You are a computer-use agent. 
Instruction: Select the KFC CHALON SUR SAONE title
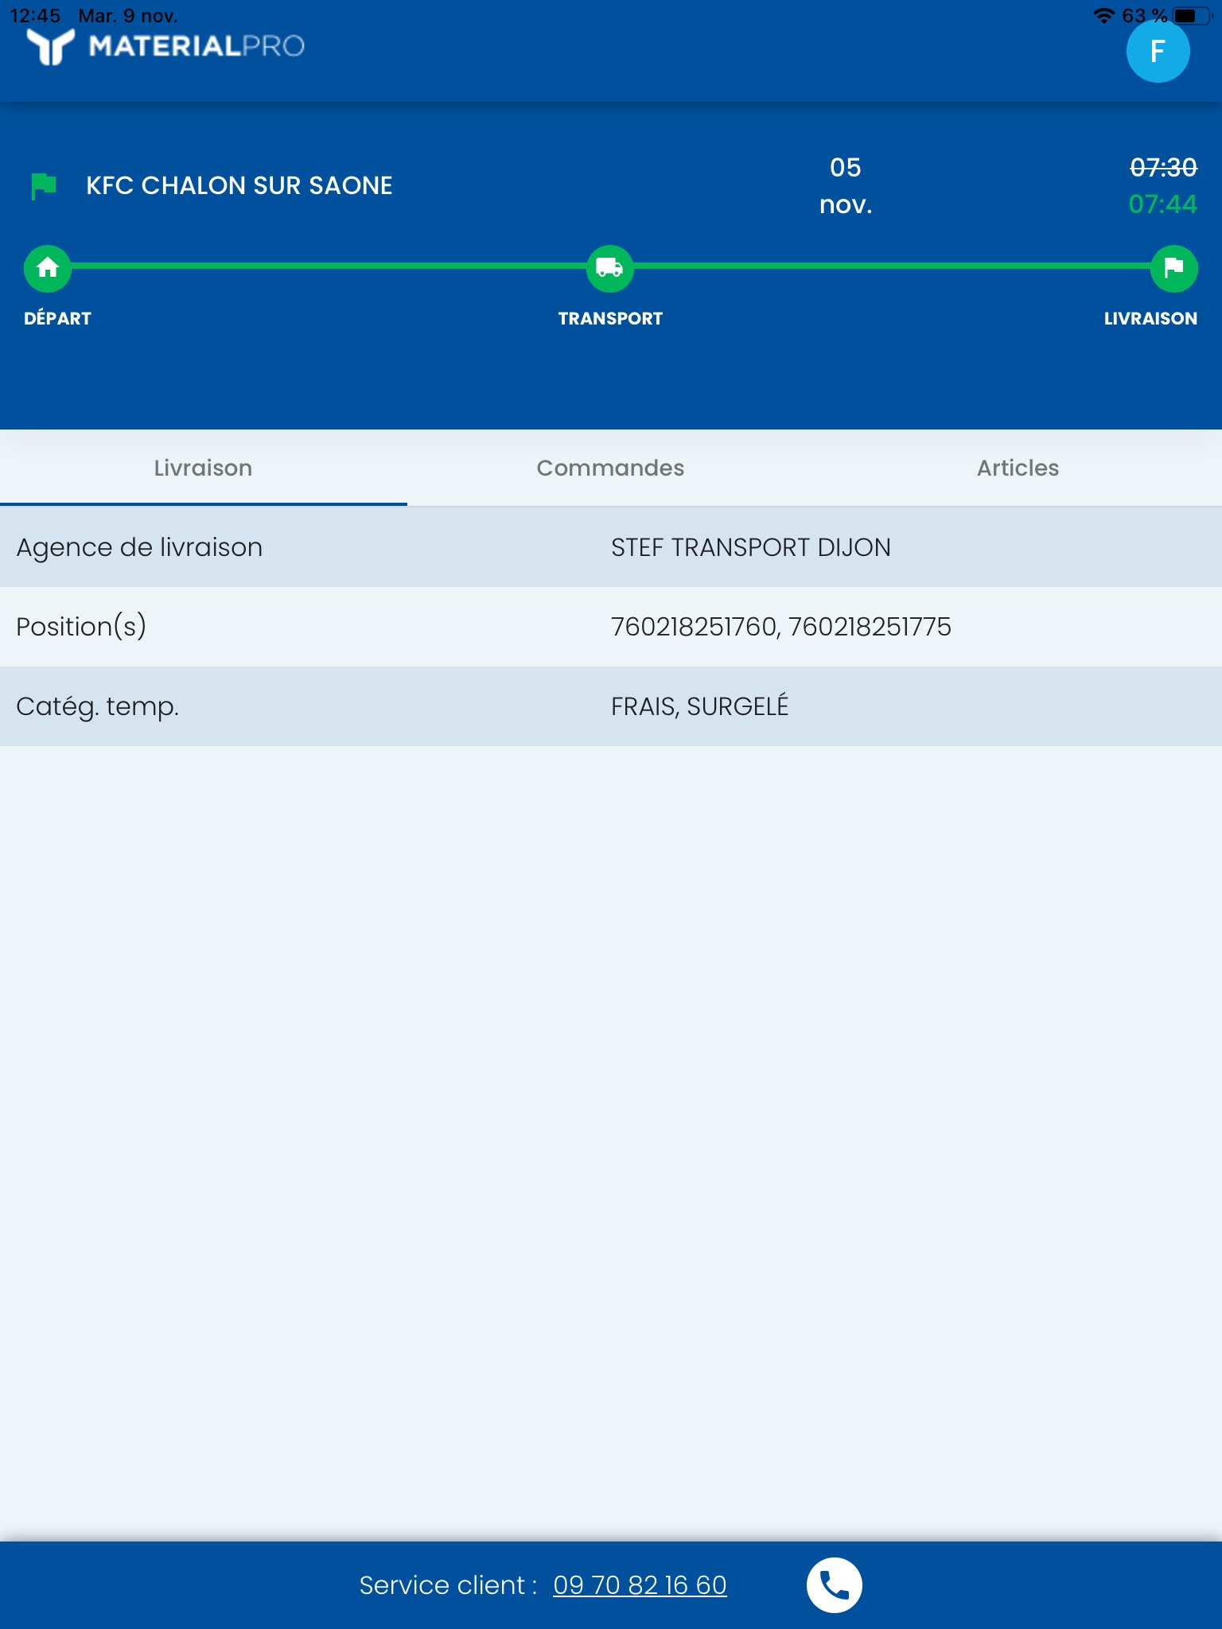[x=239, y=185]
